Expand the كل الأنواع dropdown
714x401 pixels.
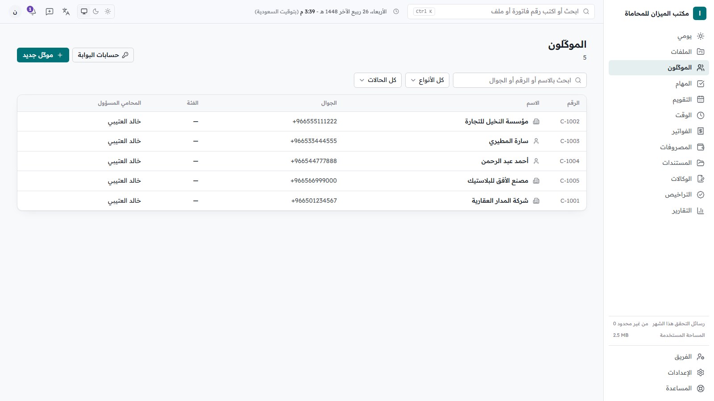(x=427, y=80)
